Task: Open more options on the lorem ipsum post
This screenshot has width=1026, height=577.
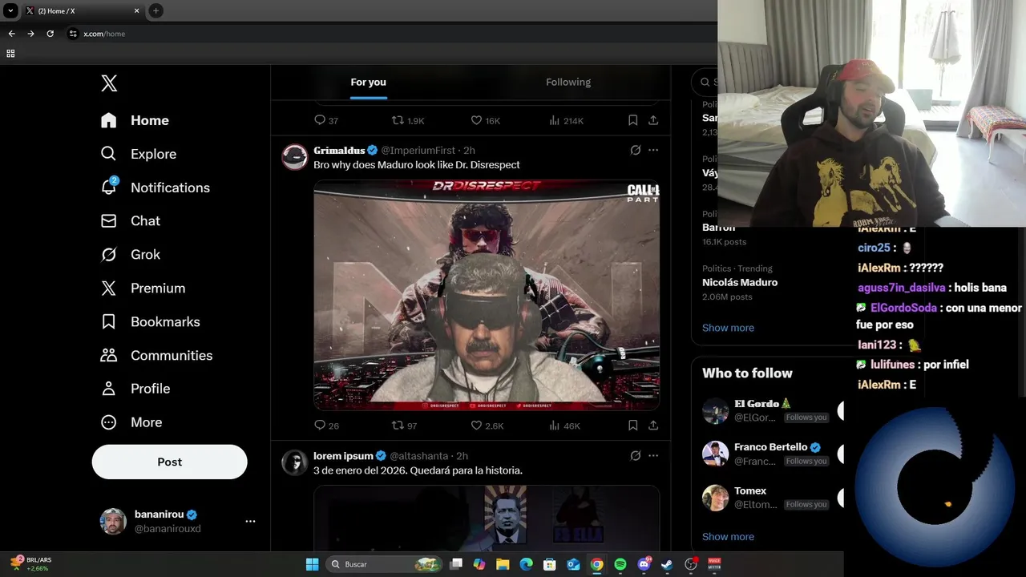Action: click(653, 455)
